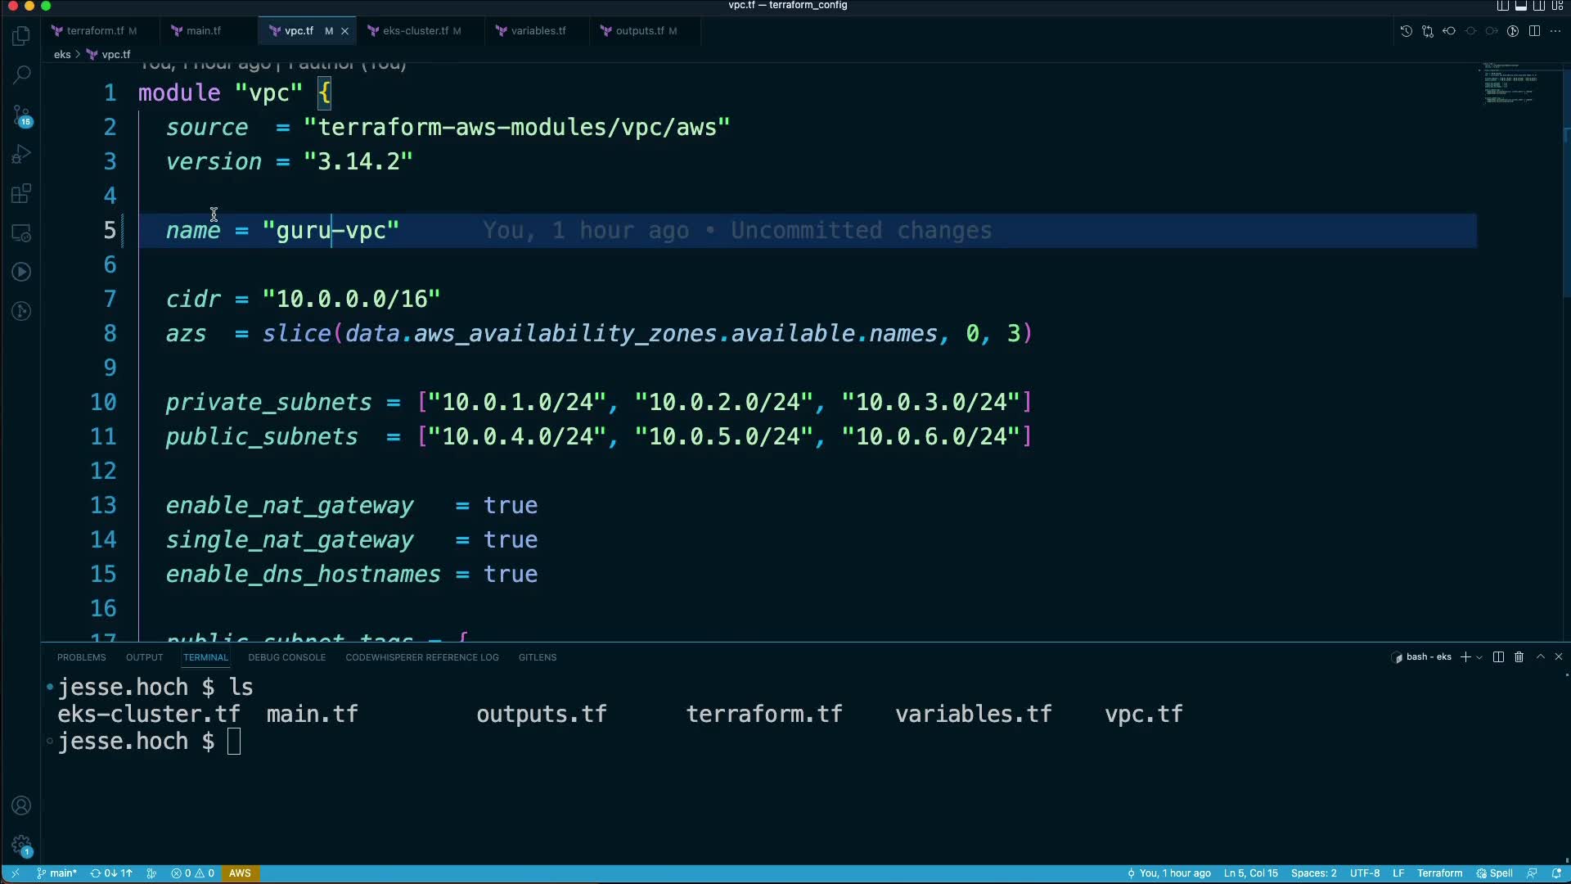The height and width of the screenshot is (884, 1571).
Task: Open the Accounts icon in activity bar
Action: [x=22, y=805]
